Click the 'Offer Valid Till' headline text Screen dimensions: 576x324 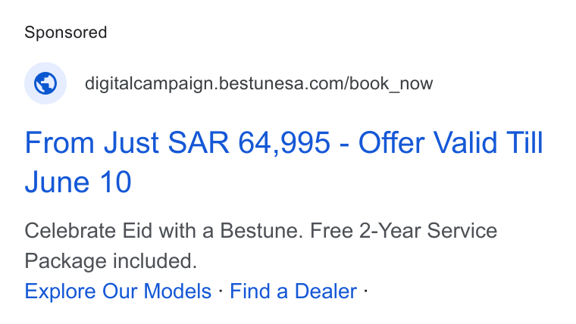pyautogui.click(x=450, y=143)
